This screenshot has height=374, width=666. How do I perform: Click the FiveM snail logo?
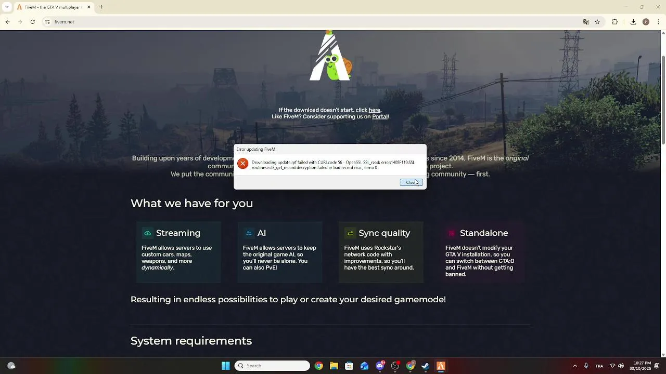point(331,56)
